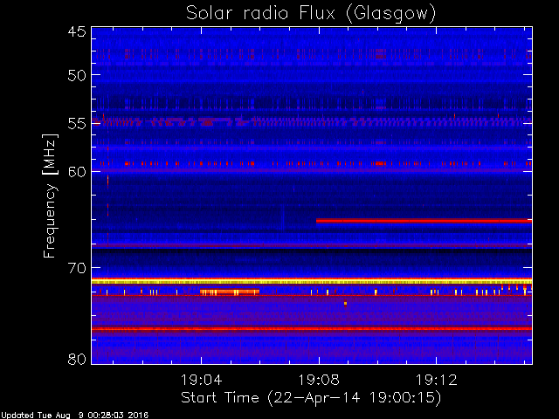Click the orange burst between 19:04 and 19:06
The width and height of the screenshot is (559, 419).
tap(230, 292)
